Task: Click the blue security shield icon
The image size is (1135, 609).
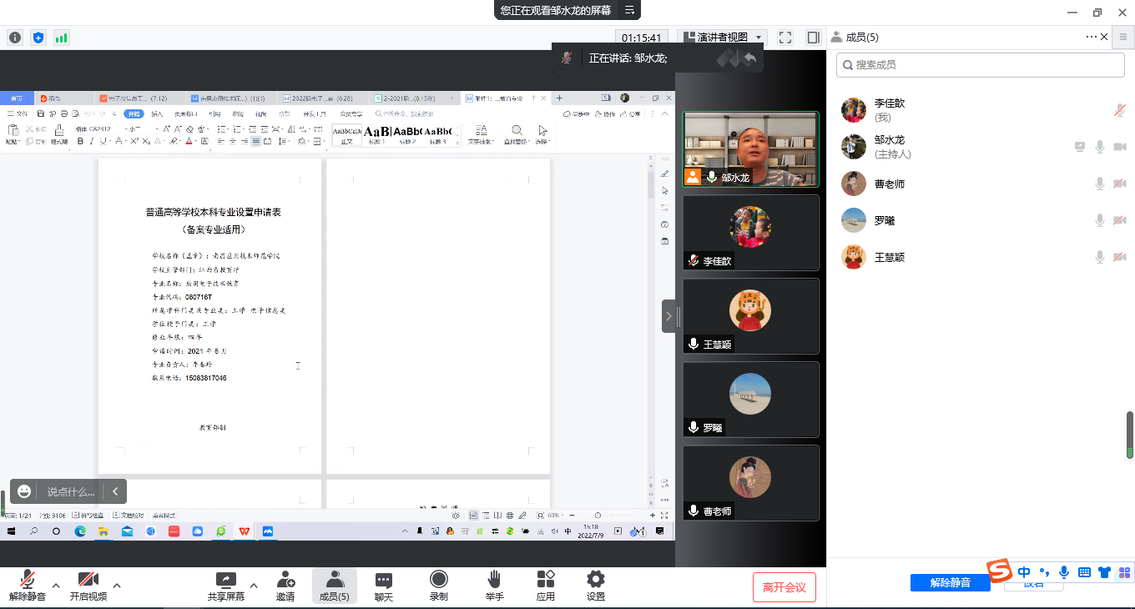Action: (x=38, y=38)
